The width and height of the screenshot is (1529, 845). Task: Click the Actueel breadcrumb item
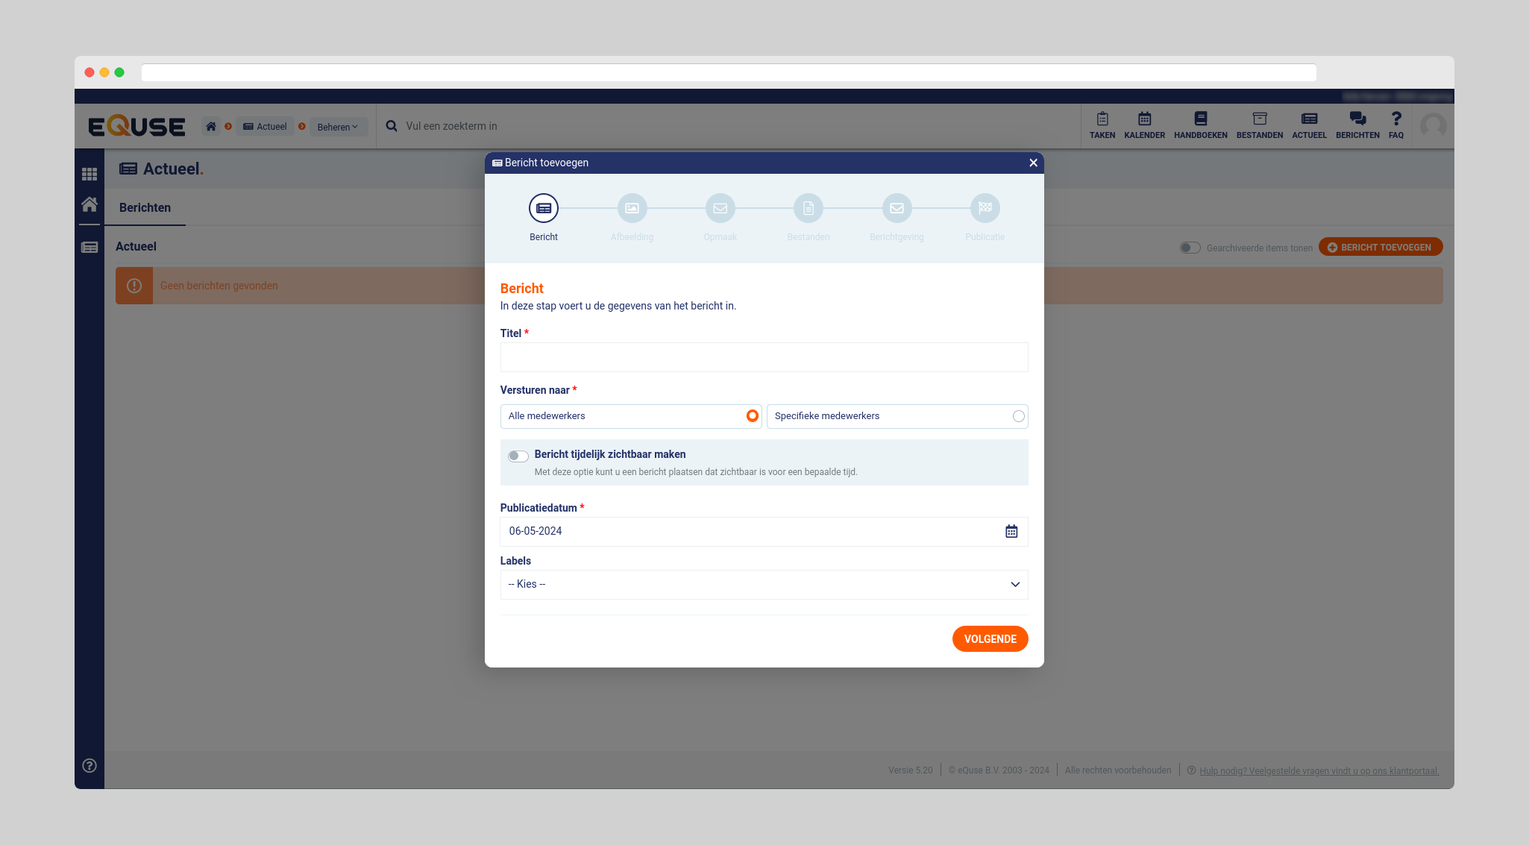(x=265, y=127)
